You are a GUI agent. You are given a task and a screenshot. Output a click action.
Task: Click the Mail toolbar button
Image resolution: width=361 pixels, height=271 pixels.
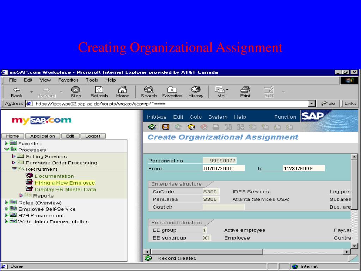(x=221, y=92)
